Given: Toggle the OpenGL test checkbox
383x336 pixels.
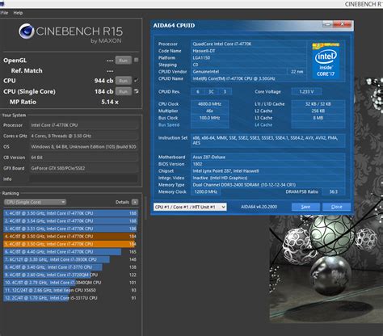Looking at the screenshot, I should (x=137, y=60).
